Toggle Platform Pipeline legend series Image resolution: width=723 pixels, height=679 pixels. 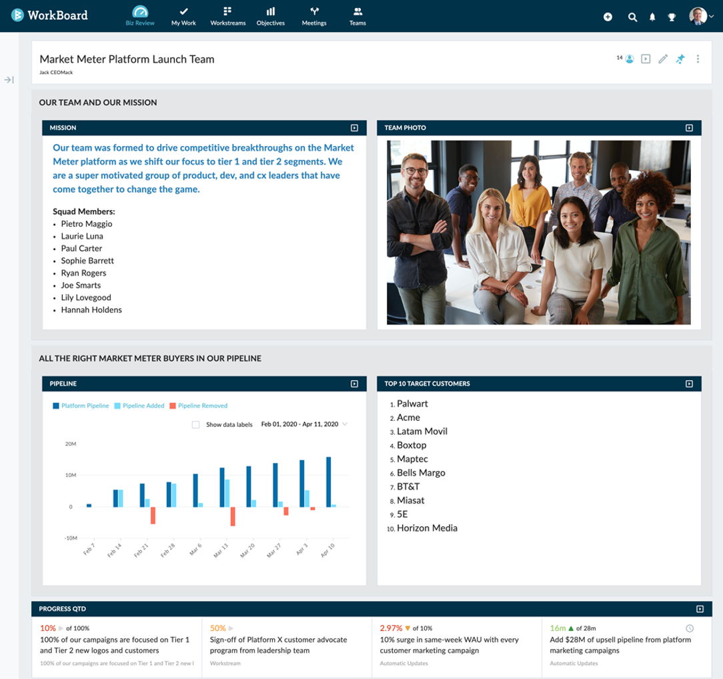81,406
